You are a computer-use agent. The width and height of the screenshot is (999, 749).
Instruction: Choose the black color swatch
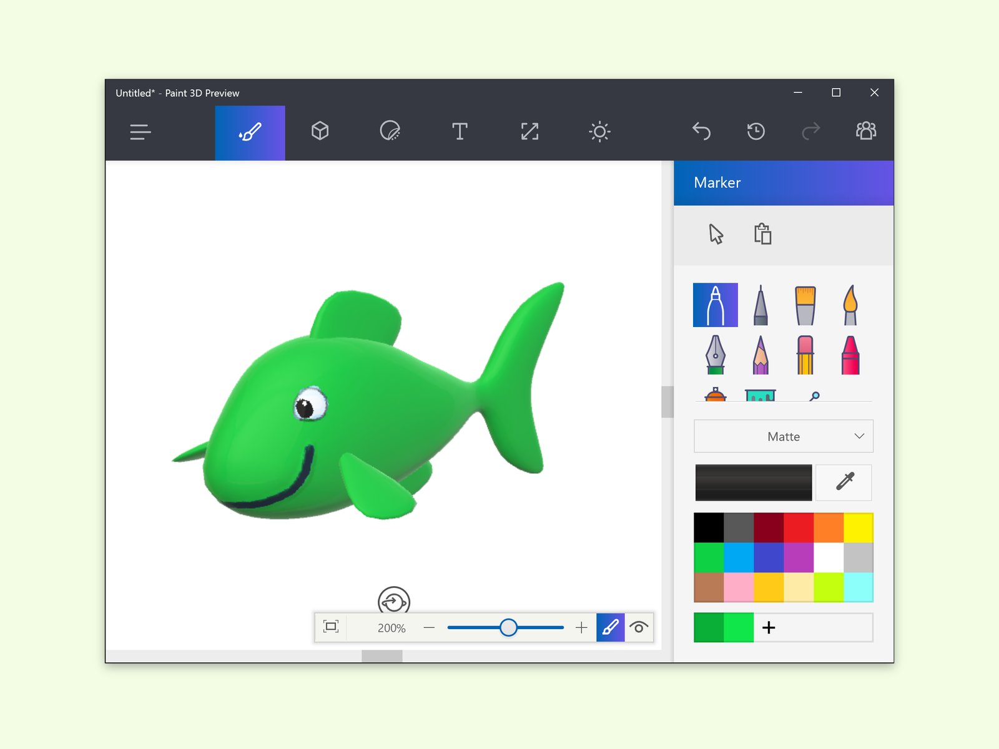709,528
